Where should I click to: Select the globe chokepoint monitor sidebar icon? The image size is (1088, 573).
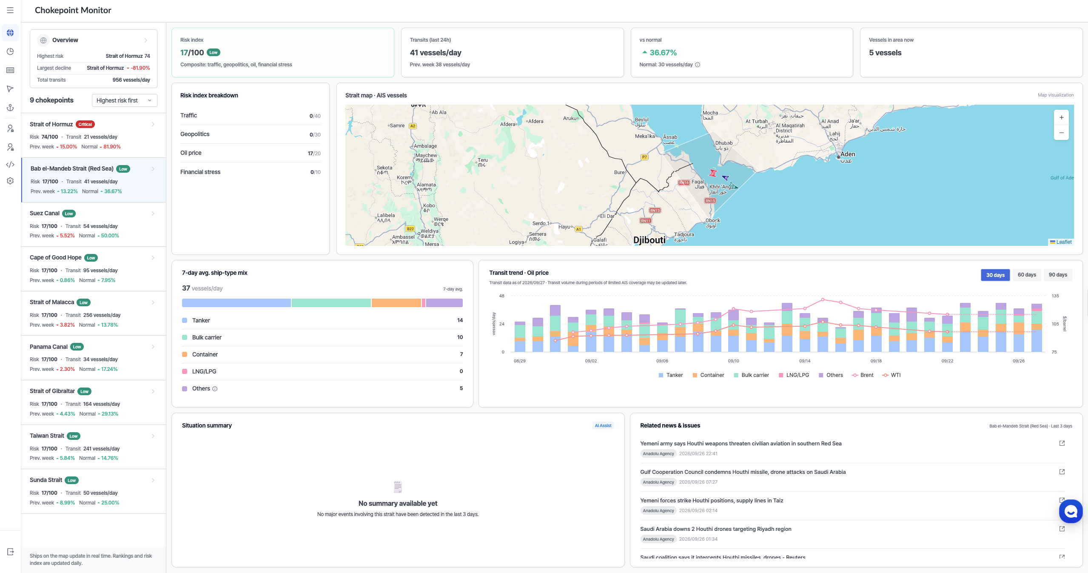click(10, 33)
